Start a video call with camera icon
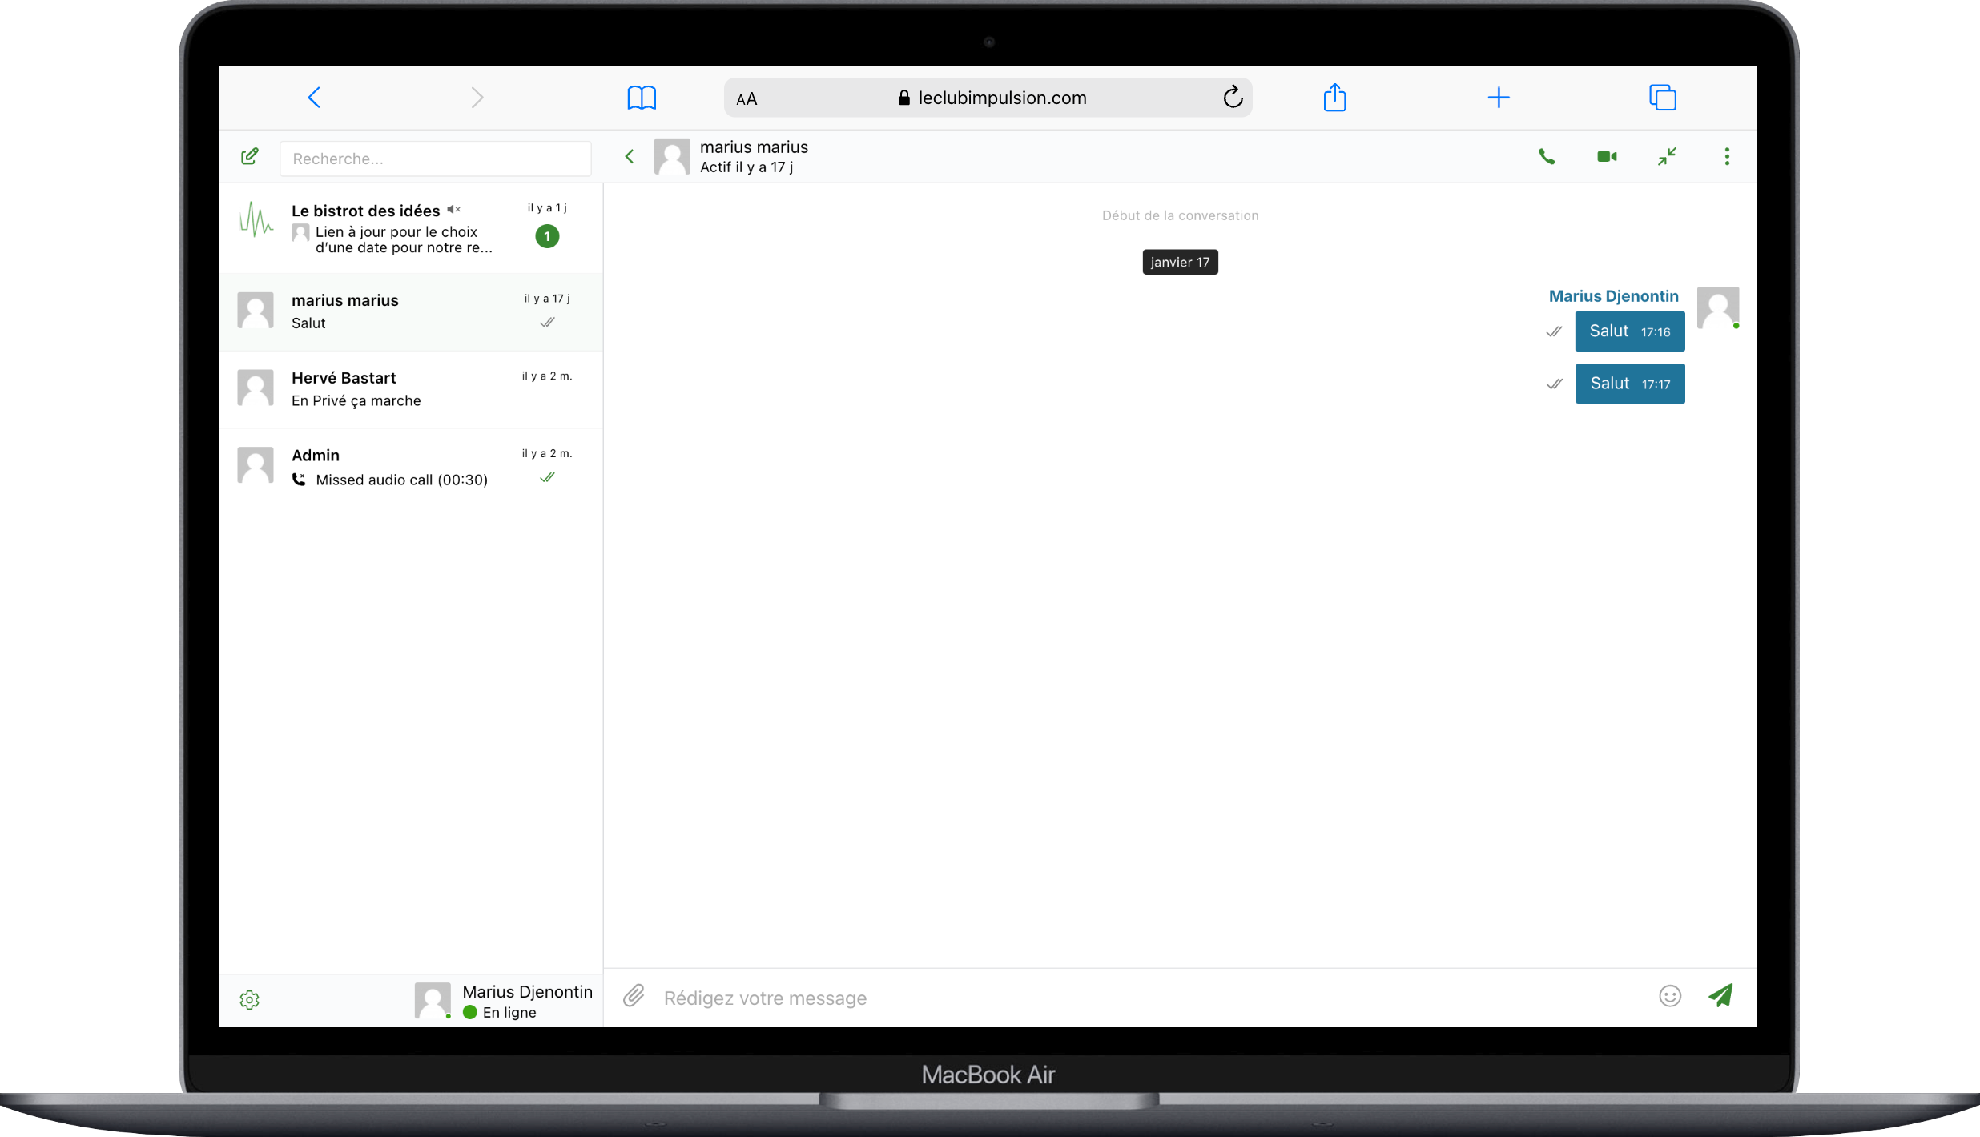The height and width of the screenshot is (1137, 1980). tap(1607, 156)
